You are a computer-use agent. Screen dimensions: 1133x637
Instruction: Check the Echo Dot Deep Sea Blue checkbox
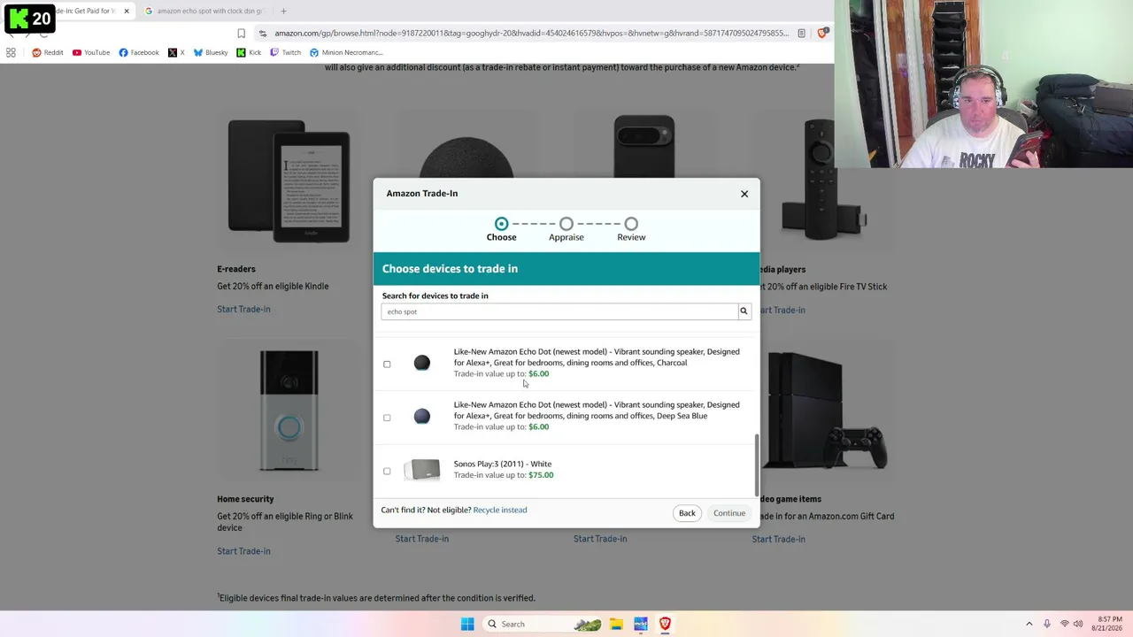coord(387,417)
